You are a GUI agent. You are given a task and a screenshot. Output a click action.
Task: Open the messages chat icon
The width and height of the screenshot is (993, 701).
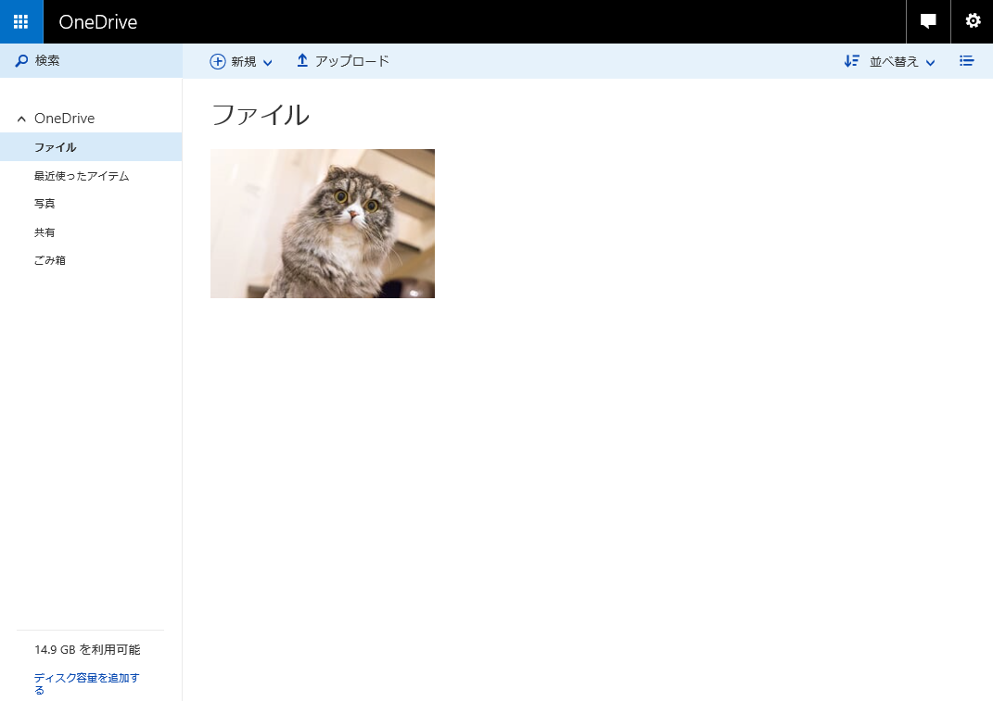pos(928,21)
